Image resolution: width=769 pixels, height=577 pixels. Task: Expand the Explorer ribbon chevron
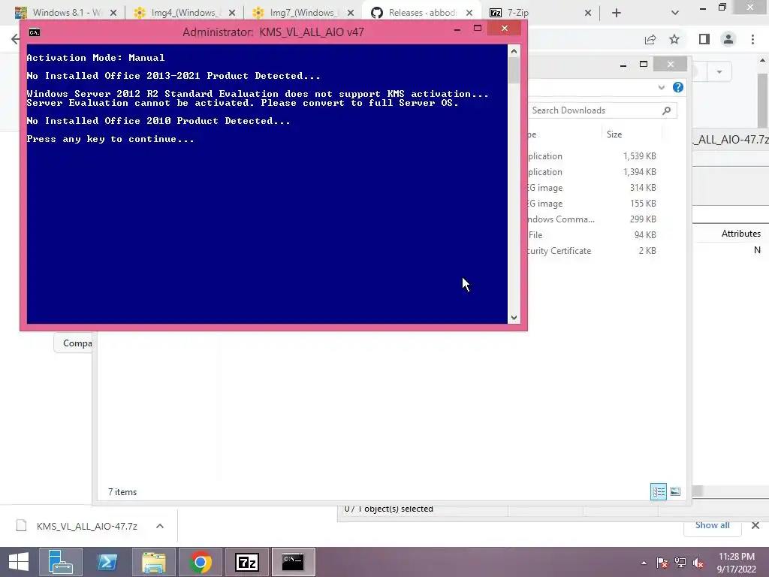pyautogui.click(x=661, y=87)
